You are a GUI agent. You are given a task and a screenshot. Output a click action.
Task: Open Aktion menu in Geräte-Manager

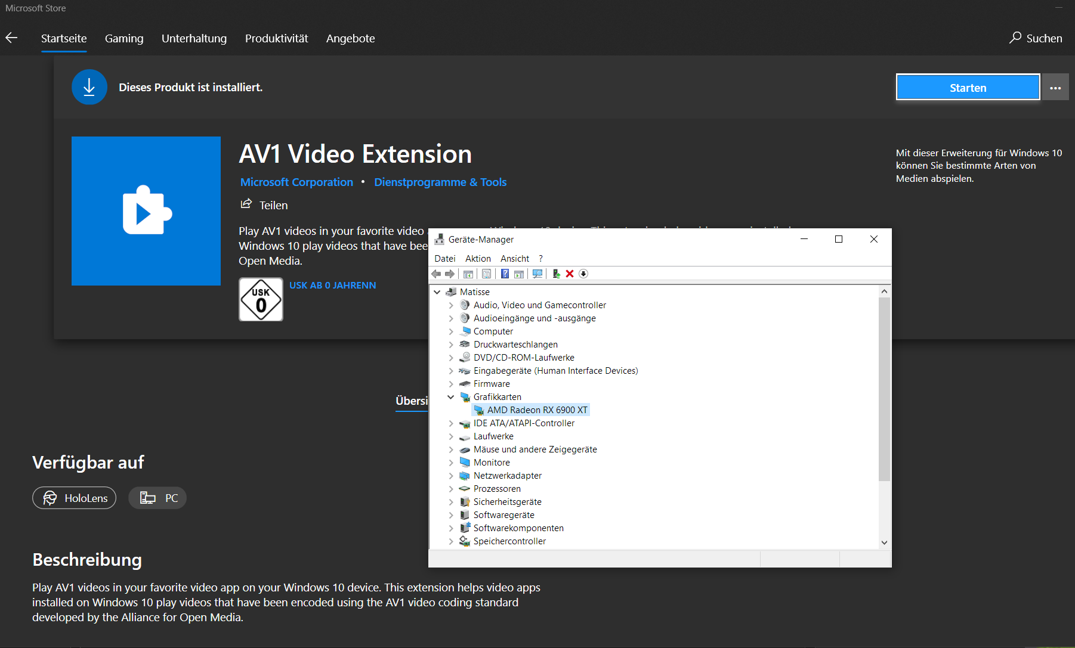(478, 258)
